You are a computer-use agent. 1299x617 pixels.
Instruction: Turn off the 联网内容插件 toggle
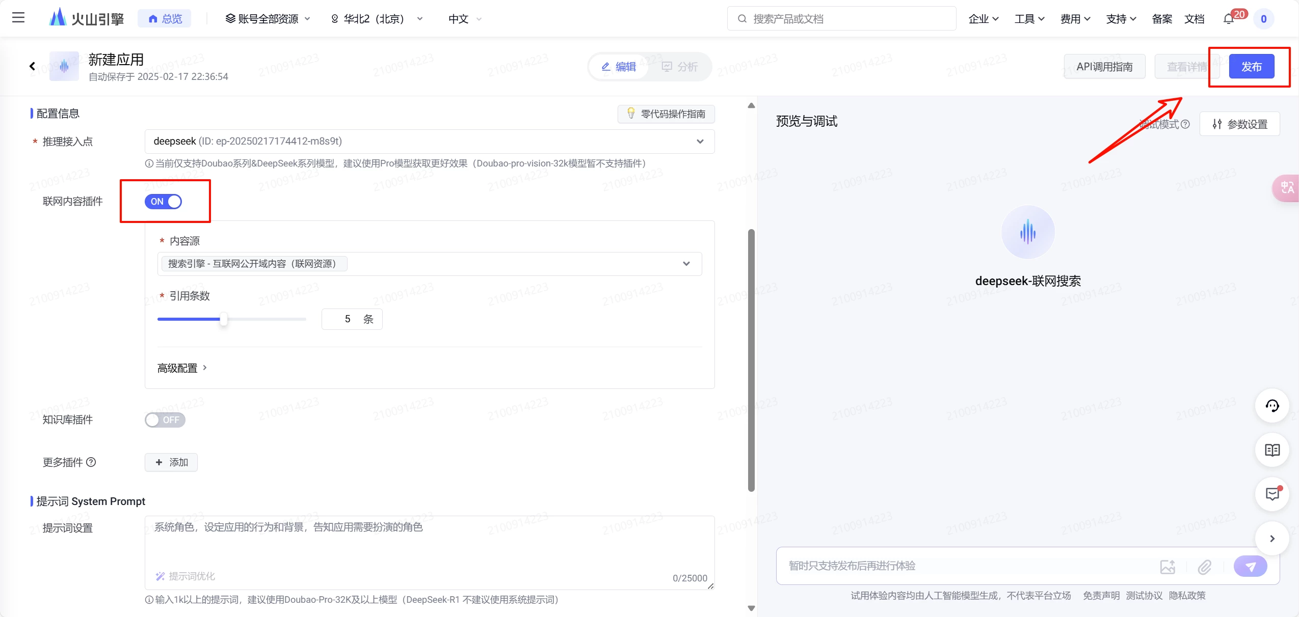point(163,202)
